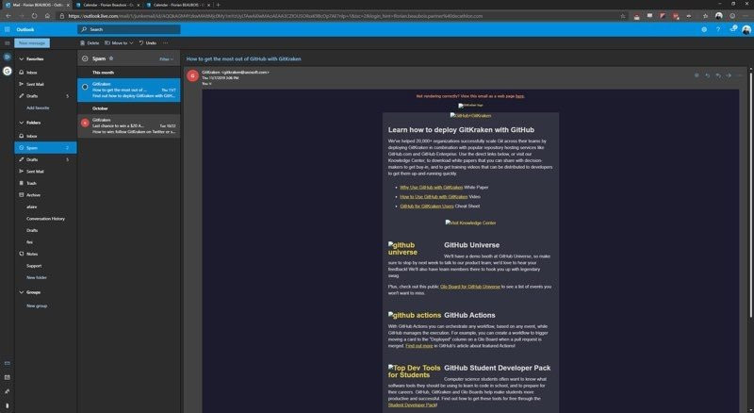754x413 pixels.
Task: Open the Trash folder
Action: click(31, 183)
